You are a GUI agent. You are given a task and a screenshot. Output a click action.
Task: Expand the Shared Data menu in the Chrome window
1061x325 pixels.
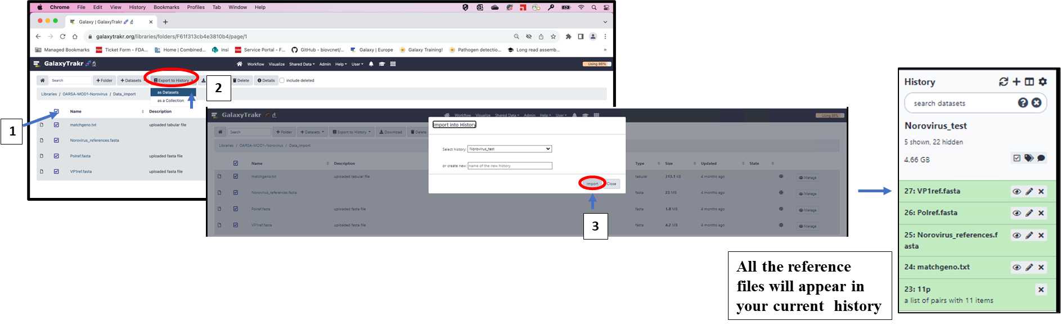302,64
